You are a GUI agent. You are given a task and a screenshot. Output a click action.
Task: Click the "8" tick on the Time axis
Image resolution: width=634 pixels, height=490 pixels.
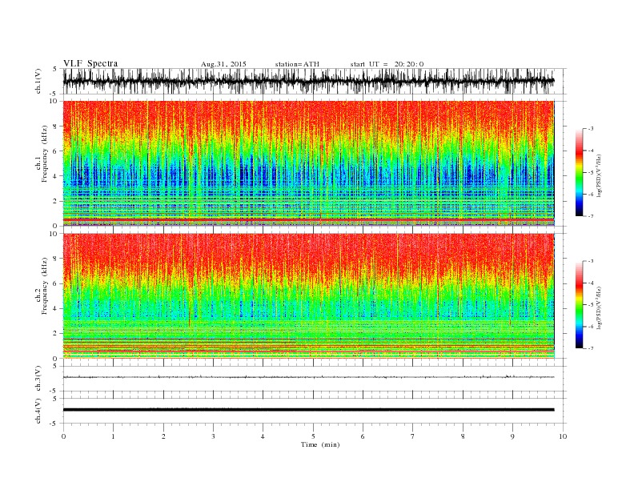(x=463, y=436)
